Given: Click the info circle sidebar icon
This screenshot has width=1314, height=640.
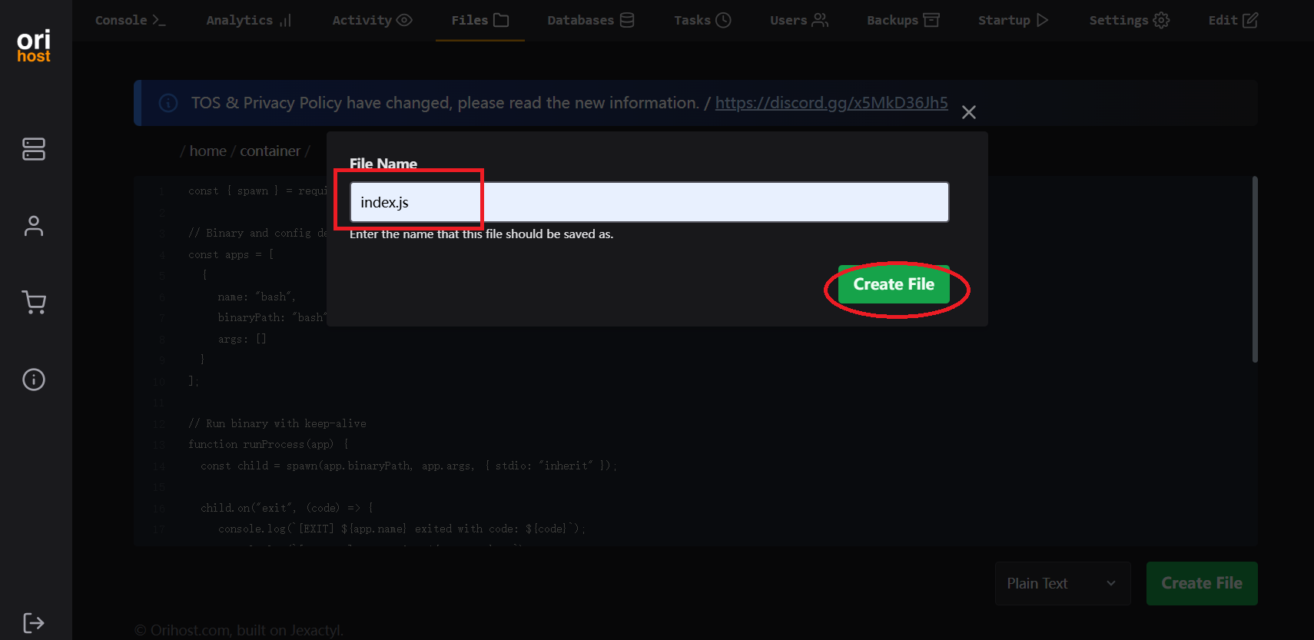Looking at the screenshot, I should point(34,380).
